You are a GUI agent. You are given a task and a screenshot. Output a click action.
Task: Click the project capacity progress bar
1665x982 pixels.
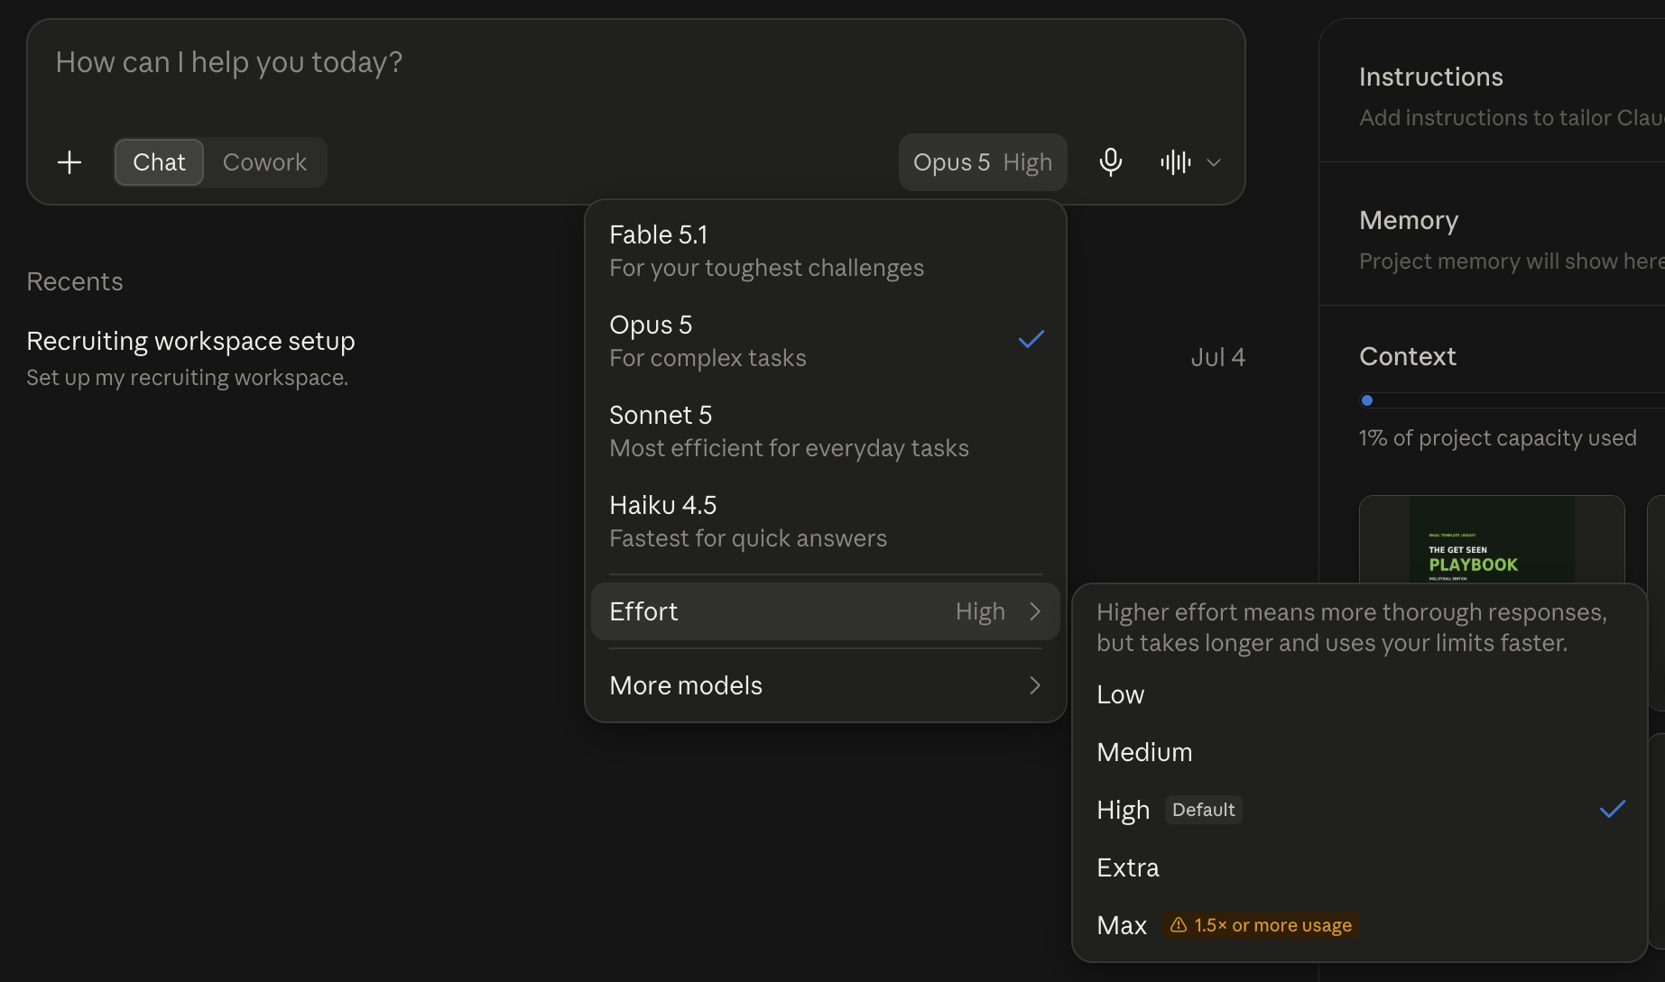(1512, 400)
